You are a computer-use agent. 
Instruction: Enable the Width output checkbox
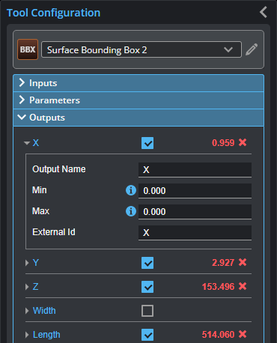pyautogui.click(x=147, y=311)
